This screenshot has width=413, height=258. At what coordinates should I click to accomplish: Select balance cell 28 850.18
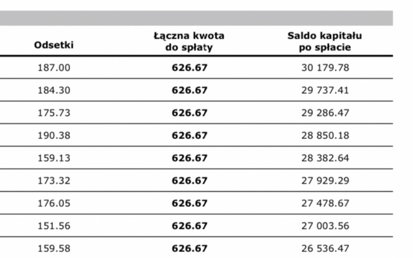[x=325, y=135]
